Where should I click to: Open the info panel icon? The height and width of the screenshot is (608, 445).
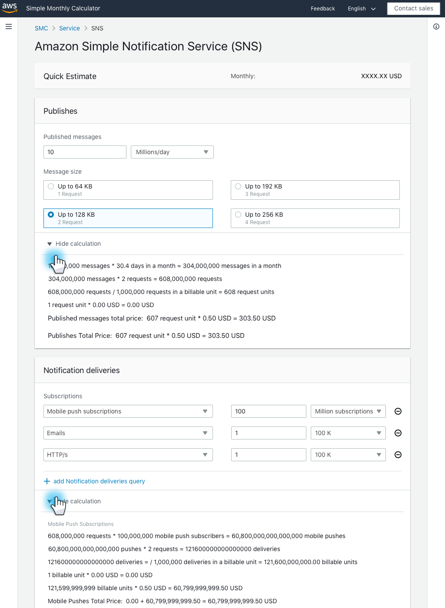point(436,26)
